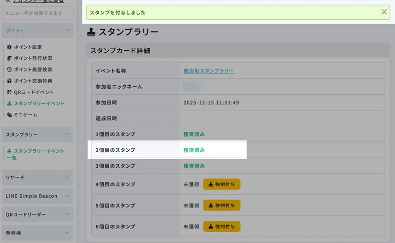Click the coins icon beside ポイント発行状況
Image resolution: width=395 pixels, height=243 pixels.
pyautogui.click(x=9, y=58)
